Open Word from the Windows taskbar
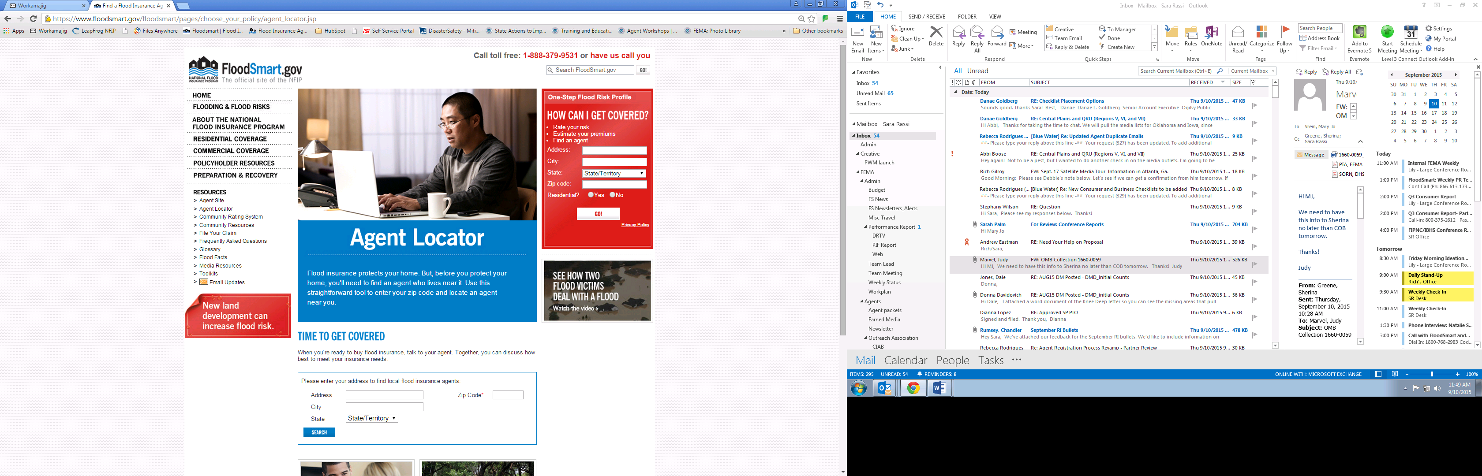1482x476 pixels. click(939, 388)
